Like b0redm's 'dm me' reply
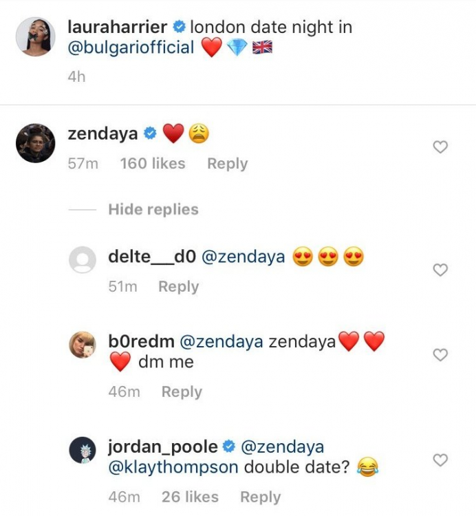476x516 pixels. [x=440, y=354]
